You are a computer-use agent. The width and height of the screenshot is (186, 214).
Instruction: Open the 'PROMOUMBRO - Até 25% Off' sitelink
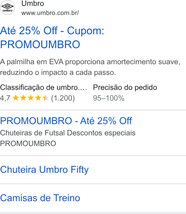66,121
